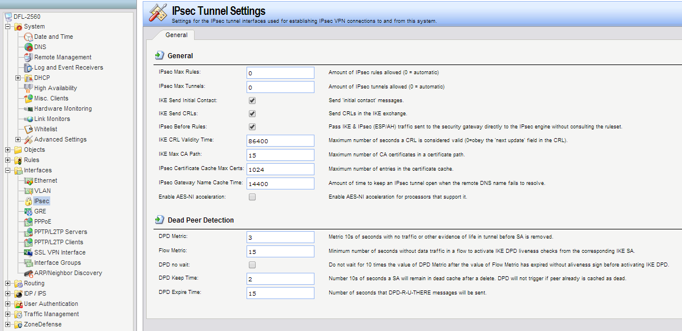Click the IKE CRL Validity Time field
This screenshot has height=331, width=682.
(280, 140)
